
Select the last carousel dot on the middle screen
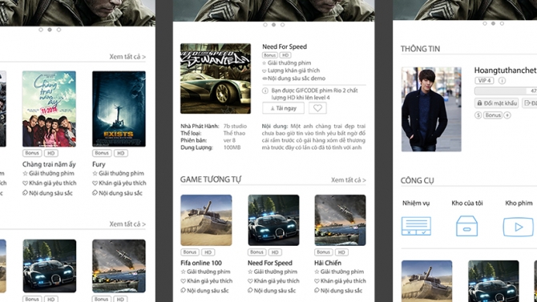(x=283, y=25)
